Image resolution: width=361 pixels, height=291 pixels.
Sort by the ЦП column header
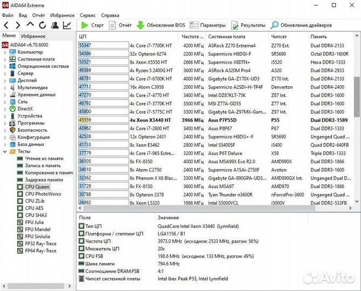tap(128, 37)
